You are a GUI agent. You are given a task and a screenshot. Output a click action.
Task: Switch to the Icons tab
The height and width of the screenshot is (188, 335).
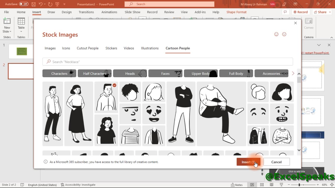click(x=66, y=48)
